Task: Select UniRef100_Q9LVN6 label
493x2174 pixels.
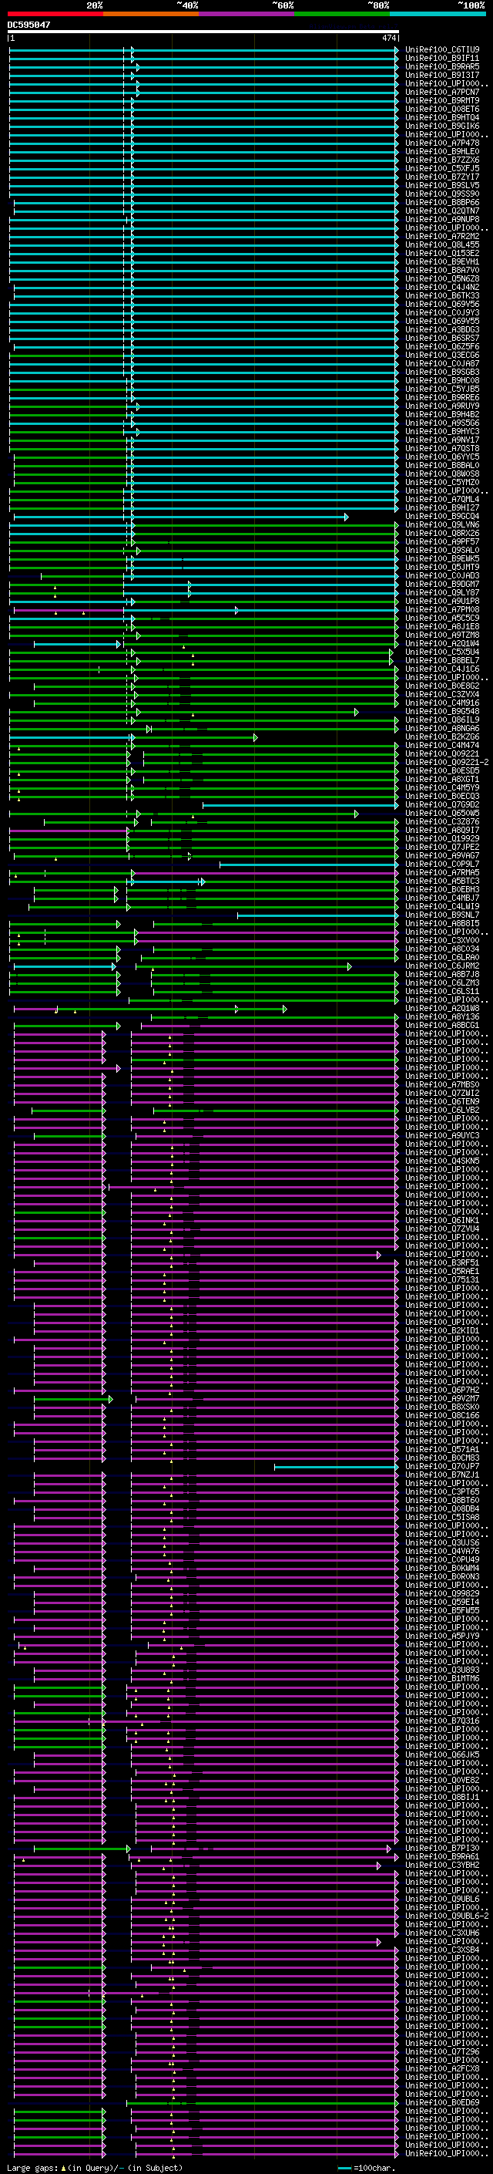Action: 442,525
